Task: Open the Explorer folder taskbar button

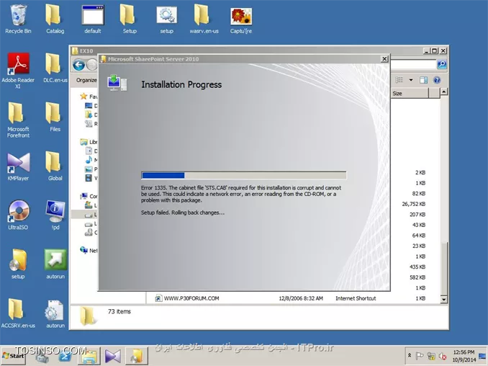Action: pyautogui.click(x=89, y=356)
